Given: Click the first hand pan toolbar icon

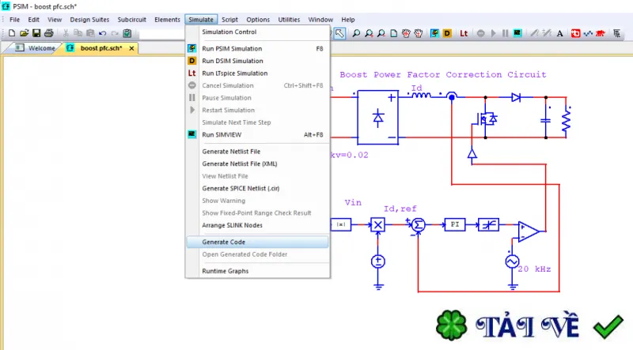Looking at the screenshot, I should click(406, 33).
